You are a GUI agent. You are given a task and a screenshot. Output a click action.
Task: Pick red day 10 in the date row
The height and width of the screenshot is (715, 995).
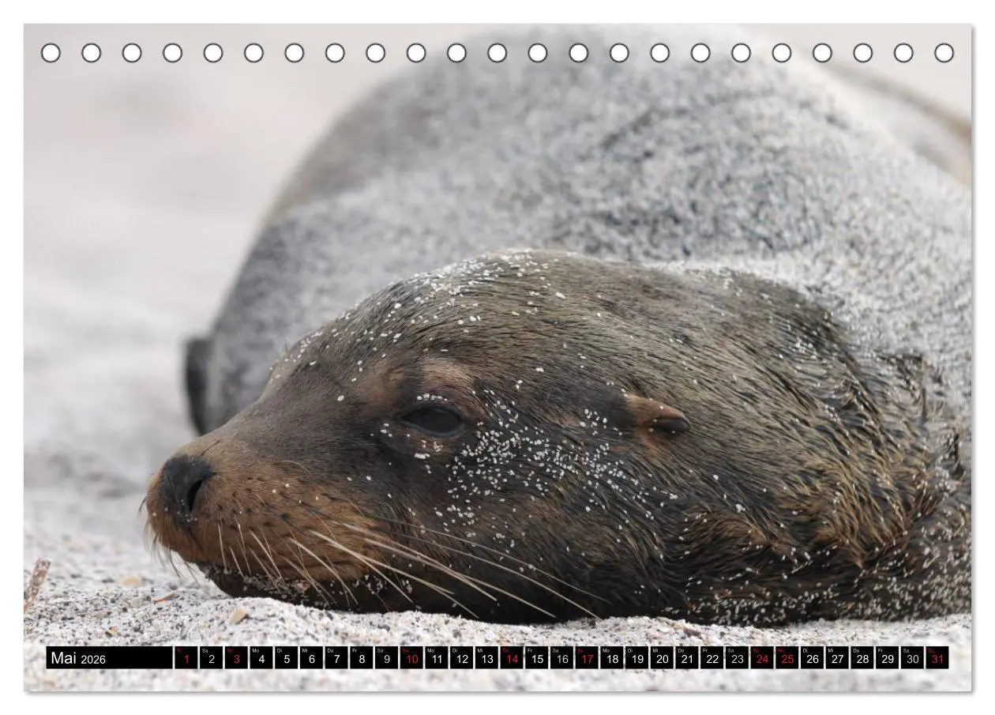coord(411,657)
